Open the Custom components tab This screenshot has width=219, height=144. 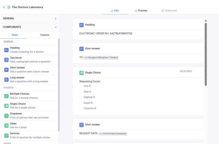(45, 35)
